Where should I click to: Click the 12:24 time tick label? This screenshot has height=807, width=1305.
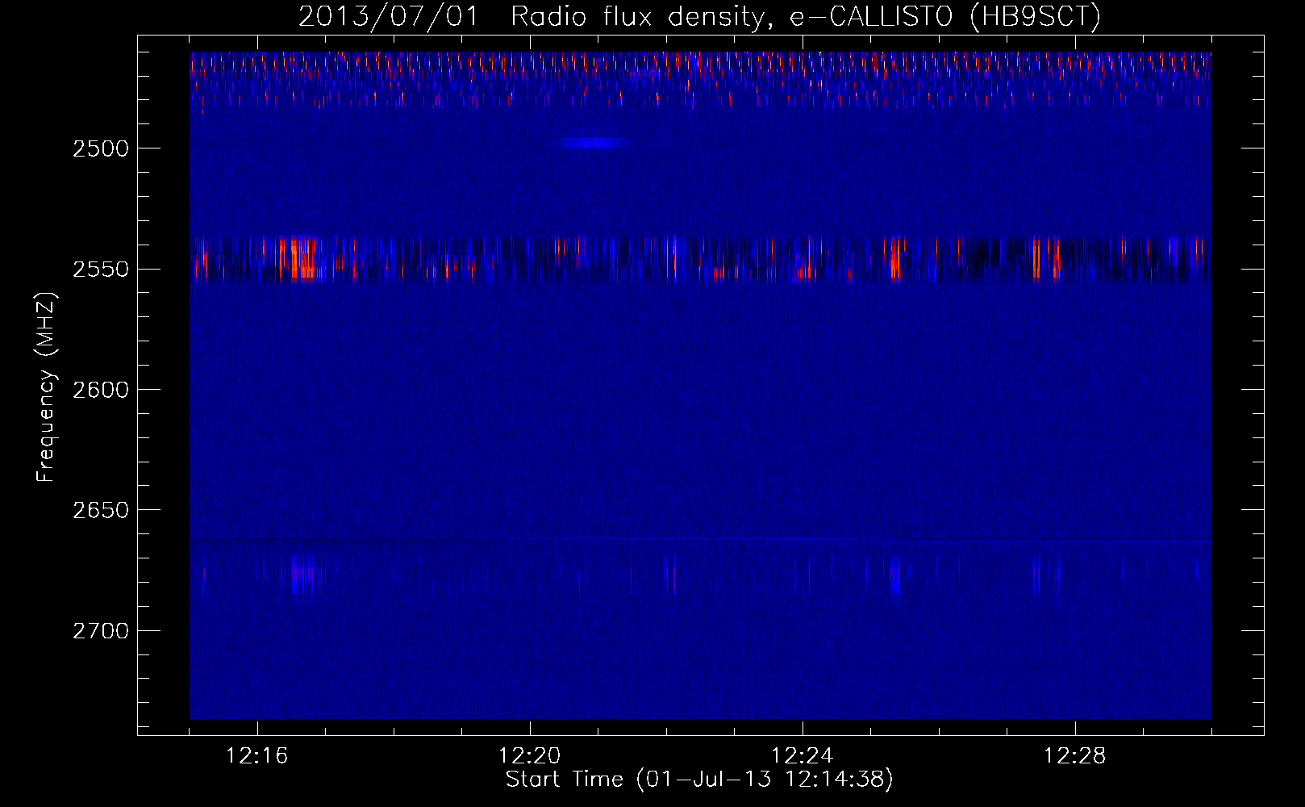click(803, 756)
